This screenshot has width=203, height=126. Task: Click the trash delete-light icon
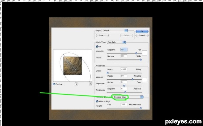tap(91, 84)
